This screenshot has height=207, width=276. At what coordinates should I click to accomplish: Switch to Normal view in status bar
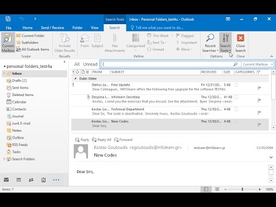[x=206, y=189]
